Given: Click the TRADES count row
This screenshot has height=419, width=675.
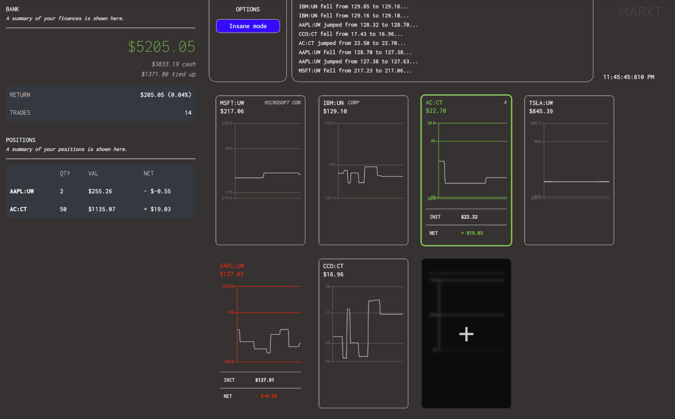Looking at the screenshot, I should [x=101, y=112].
